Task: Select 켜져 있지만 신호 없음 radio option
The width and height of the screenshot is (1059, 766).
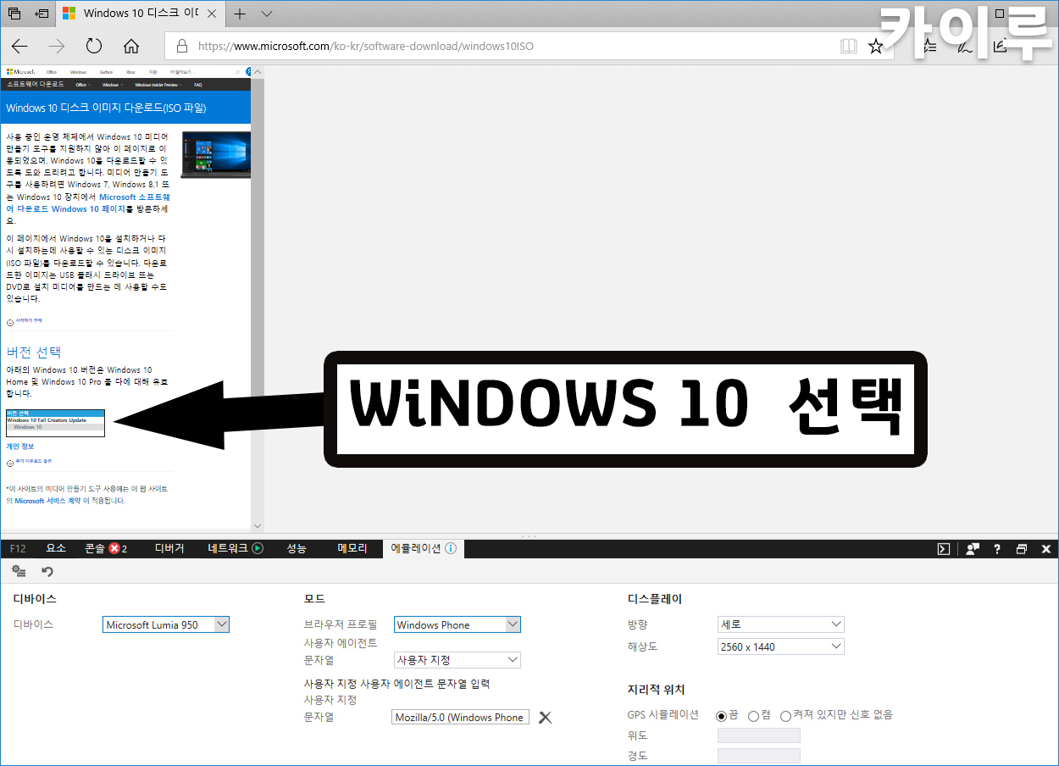Action: click(785, 715)
